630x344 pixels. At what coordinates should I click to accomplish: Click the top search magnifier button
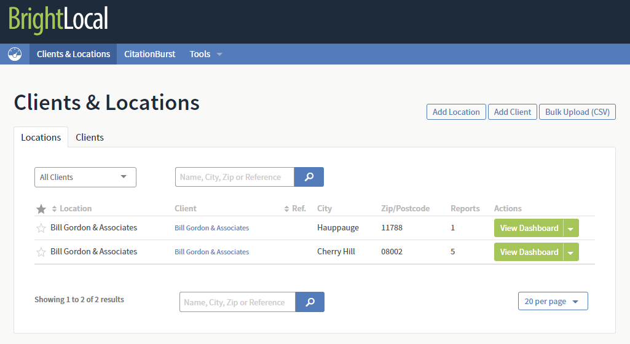coord(309,177)
